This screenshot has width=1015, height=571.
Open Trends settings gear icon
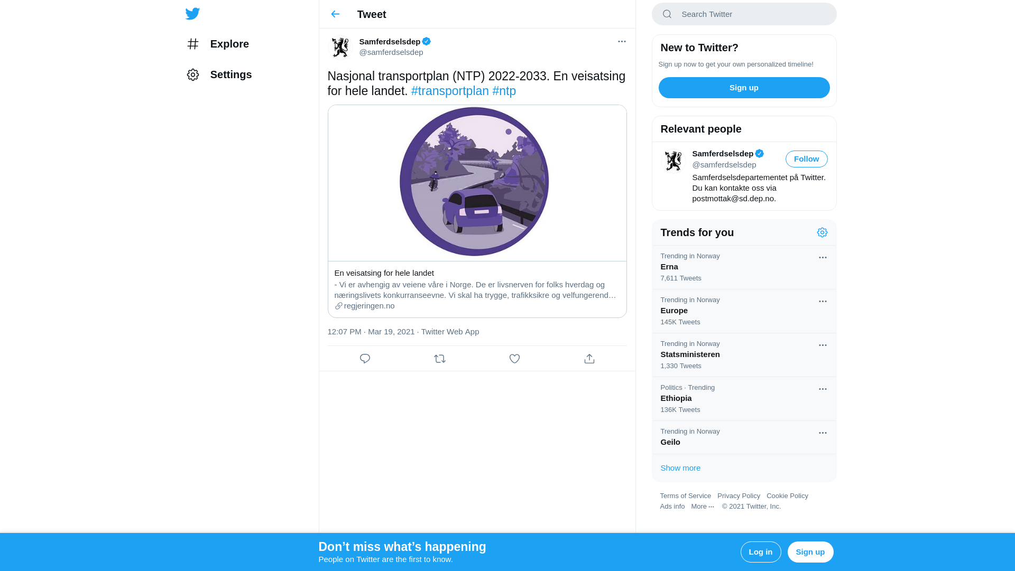(x=822, y=232)
